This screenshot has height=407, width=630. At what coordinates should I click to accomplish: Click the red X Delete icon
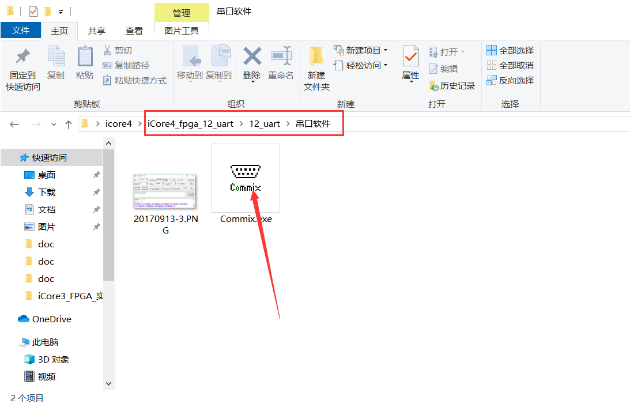[252, 57]
